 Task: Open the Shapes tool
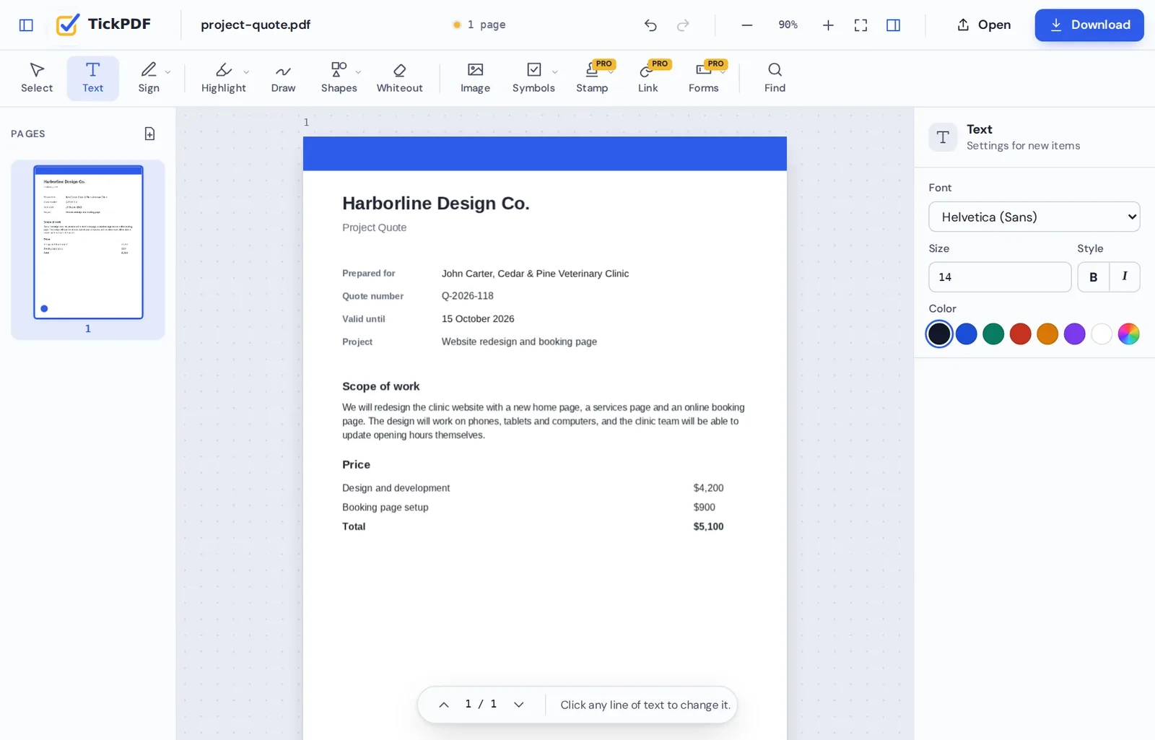coord(339,78)
